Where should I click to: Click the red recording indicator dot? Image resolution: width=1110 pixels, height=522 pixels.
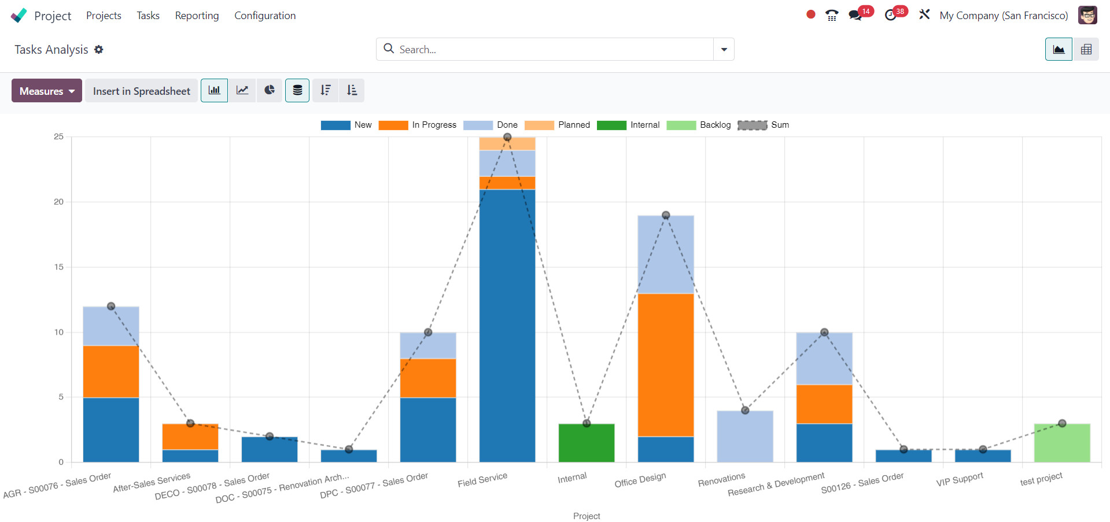click(x=811, y=15)
